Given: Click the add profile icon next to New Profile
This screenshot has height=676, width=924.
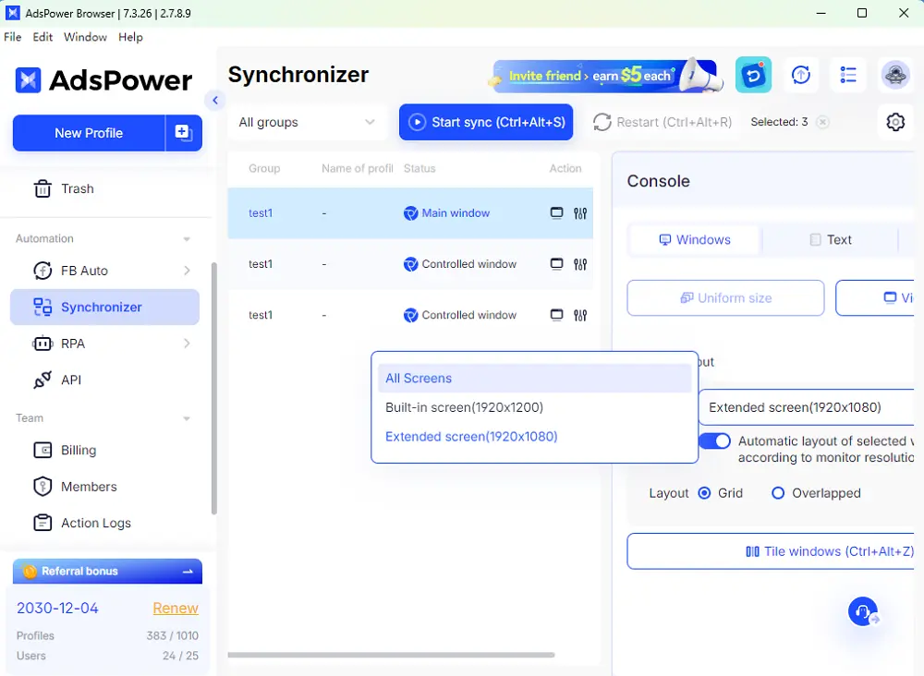Looking at the screenshot, I should point(183,133).
